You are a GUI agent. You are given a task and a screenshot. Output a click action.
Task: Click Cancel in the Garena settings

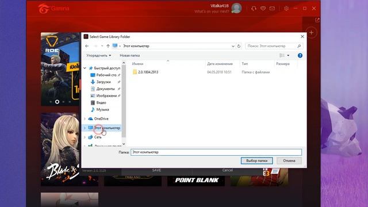228,170
